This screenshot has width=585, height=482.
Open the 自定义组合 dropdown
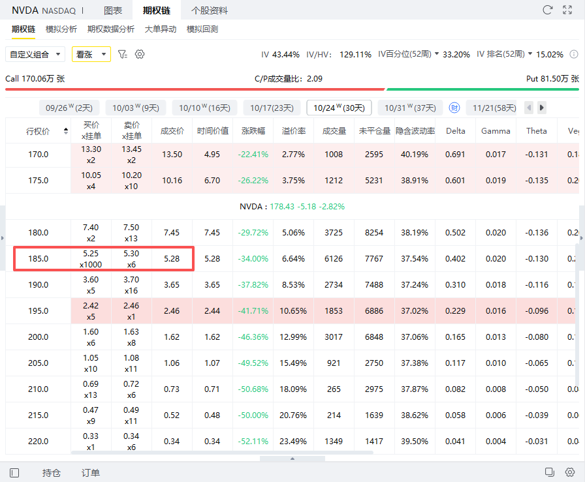pyautogui.click(x=35, y=54)
